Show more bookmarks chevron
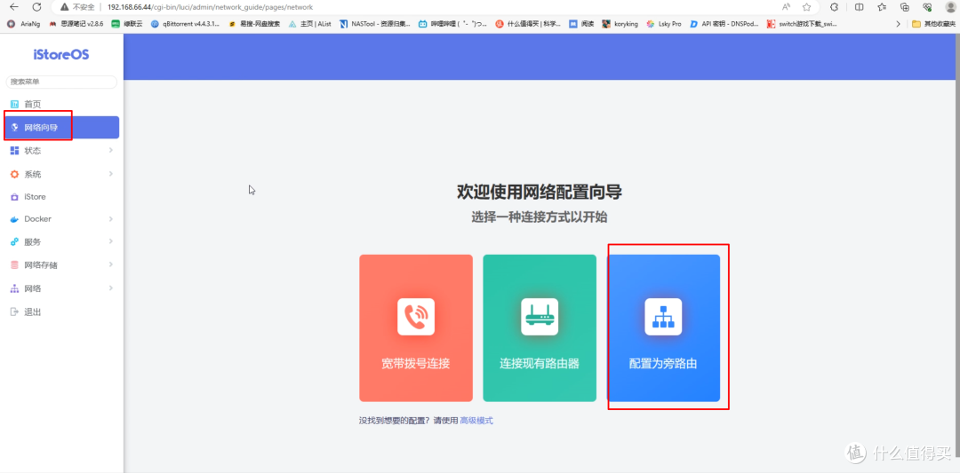Viewport: 960px width, 473px height. point(898,24)
